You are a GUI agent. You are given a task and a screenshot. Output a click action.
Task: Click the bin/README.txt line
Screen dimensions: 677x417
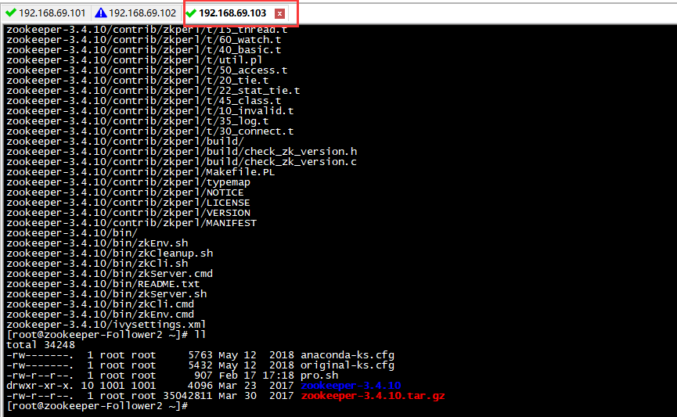point(103,284)
